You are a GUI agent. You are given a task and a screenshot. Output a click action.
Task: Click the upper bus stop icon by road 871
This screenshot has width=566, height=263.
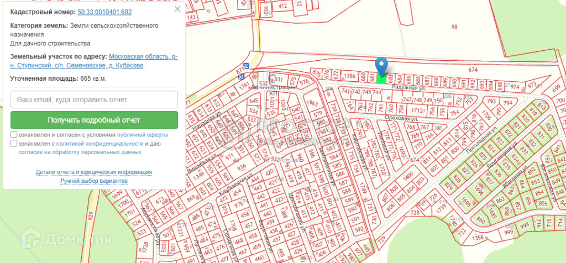pyautogui.click(x=246, y=66)
